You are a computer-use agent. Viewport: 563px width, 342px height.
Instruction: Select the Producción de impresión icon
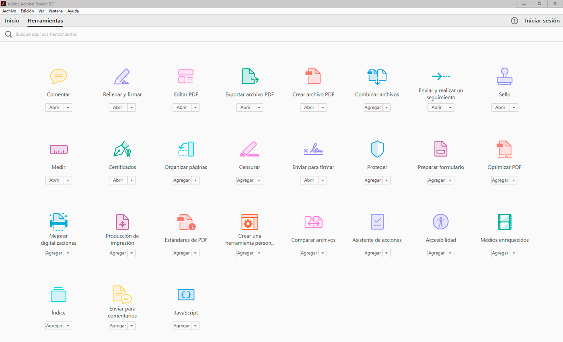point(122,222)
